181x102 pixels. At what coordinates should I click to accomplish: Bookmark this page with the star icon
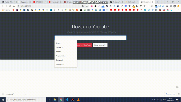[87, 6]
